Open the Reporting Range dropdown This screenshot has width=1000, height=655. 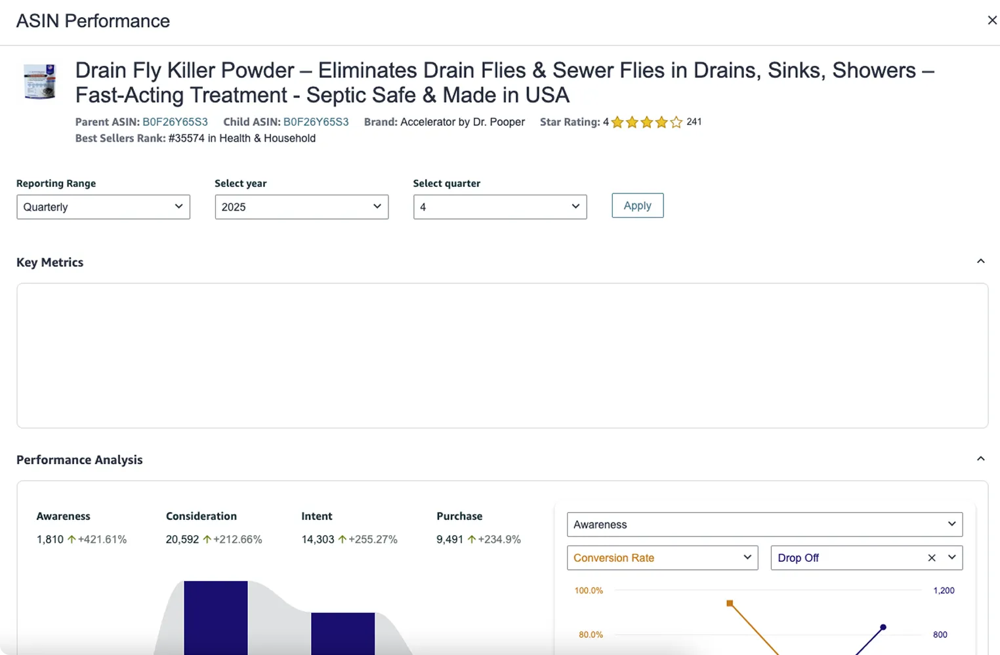[103, 207]
